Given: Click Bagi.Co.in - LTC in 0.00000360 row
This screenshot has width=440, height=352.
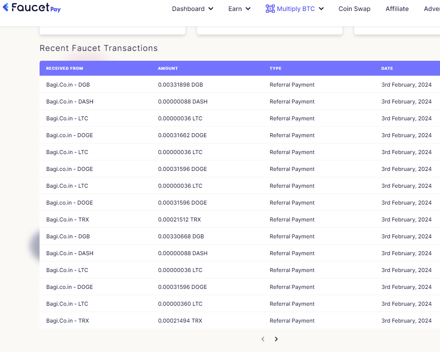Looking at the screenshot, I should pyautogui.click(x=67, y=304).
